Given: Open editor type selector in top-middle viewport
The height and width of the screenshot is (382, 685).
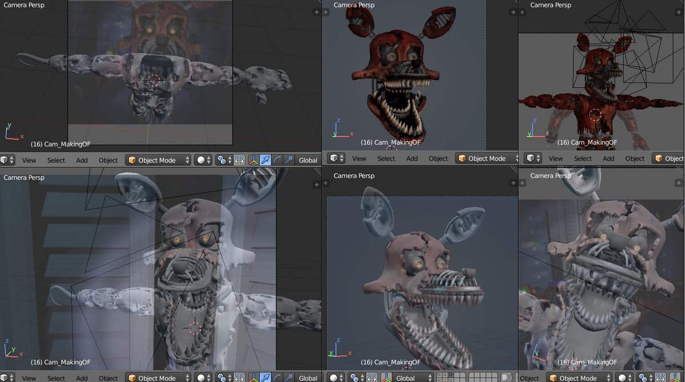Looking at the screenshot, I should (335, 159).
